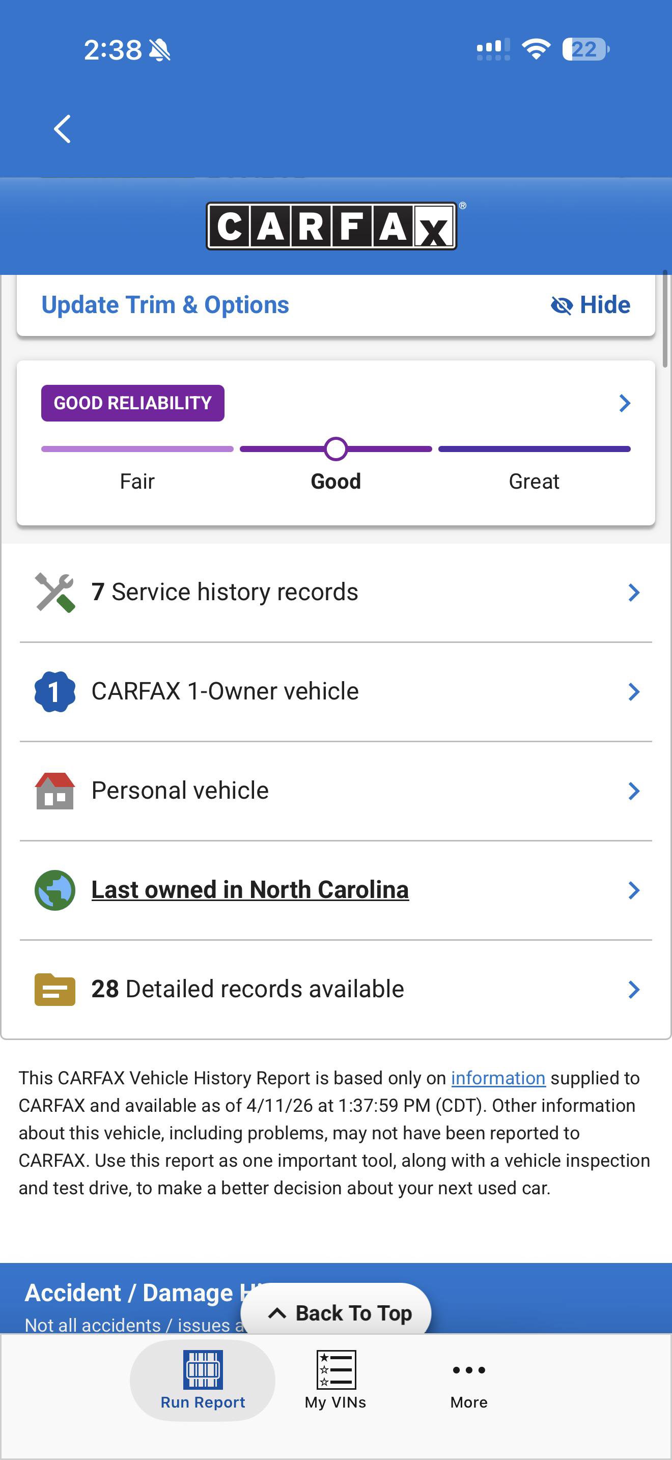
Task: Expand the Good Reliability details chevron
Action: coord(625,403)
